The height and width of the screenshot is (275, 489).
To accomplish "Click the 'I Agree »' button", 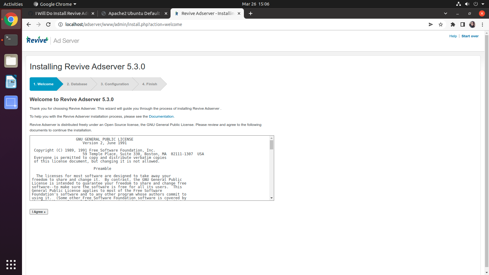I will [x=39, y=212].
